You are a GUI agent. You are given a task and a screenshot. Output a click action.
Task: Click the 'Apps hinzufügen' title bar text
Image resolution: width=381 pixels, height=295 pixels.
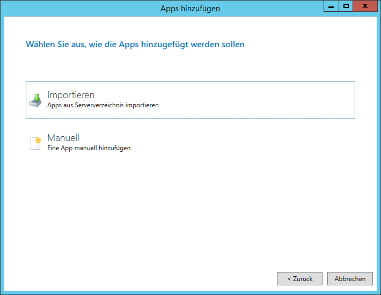[190, 8]
